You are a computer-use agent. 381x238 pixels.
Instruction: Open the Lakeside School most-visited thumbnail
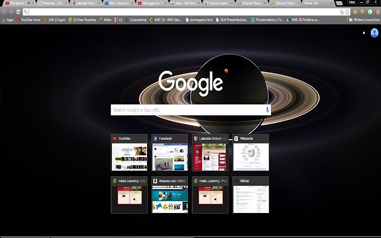(x=210, y=152)
